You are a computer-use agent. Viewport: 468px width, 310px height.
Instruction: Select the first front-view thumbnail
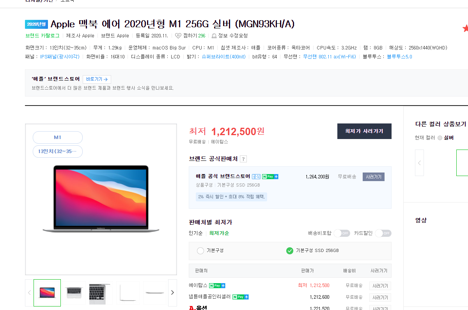pyautogui.click(x=47, y=292)
